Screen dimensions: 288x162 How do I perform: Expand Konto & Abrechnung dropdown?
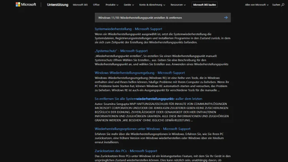point(152,5)
